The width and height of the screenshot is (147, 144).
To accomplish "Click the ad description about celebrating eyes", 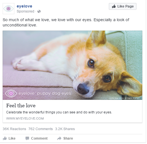I will [x=59, y=112].
